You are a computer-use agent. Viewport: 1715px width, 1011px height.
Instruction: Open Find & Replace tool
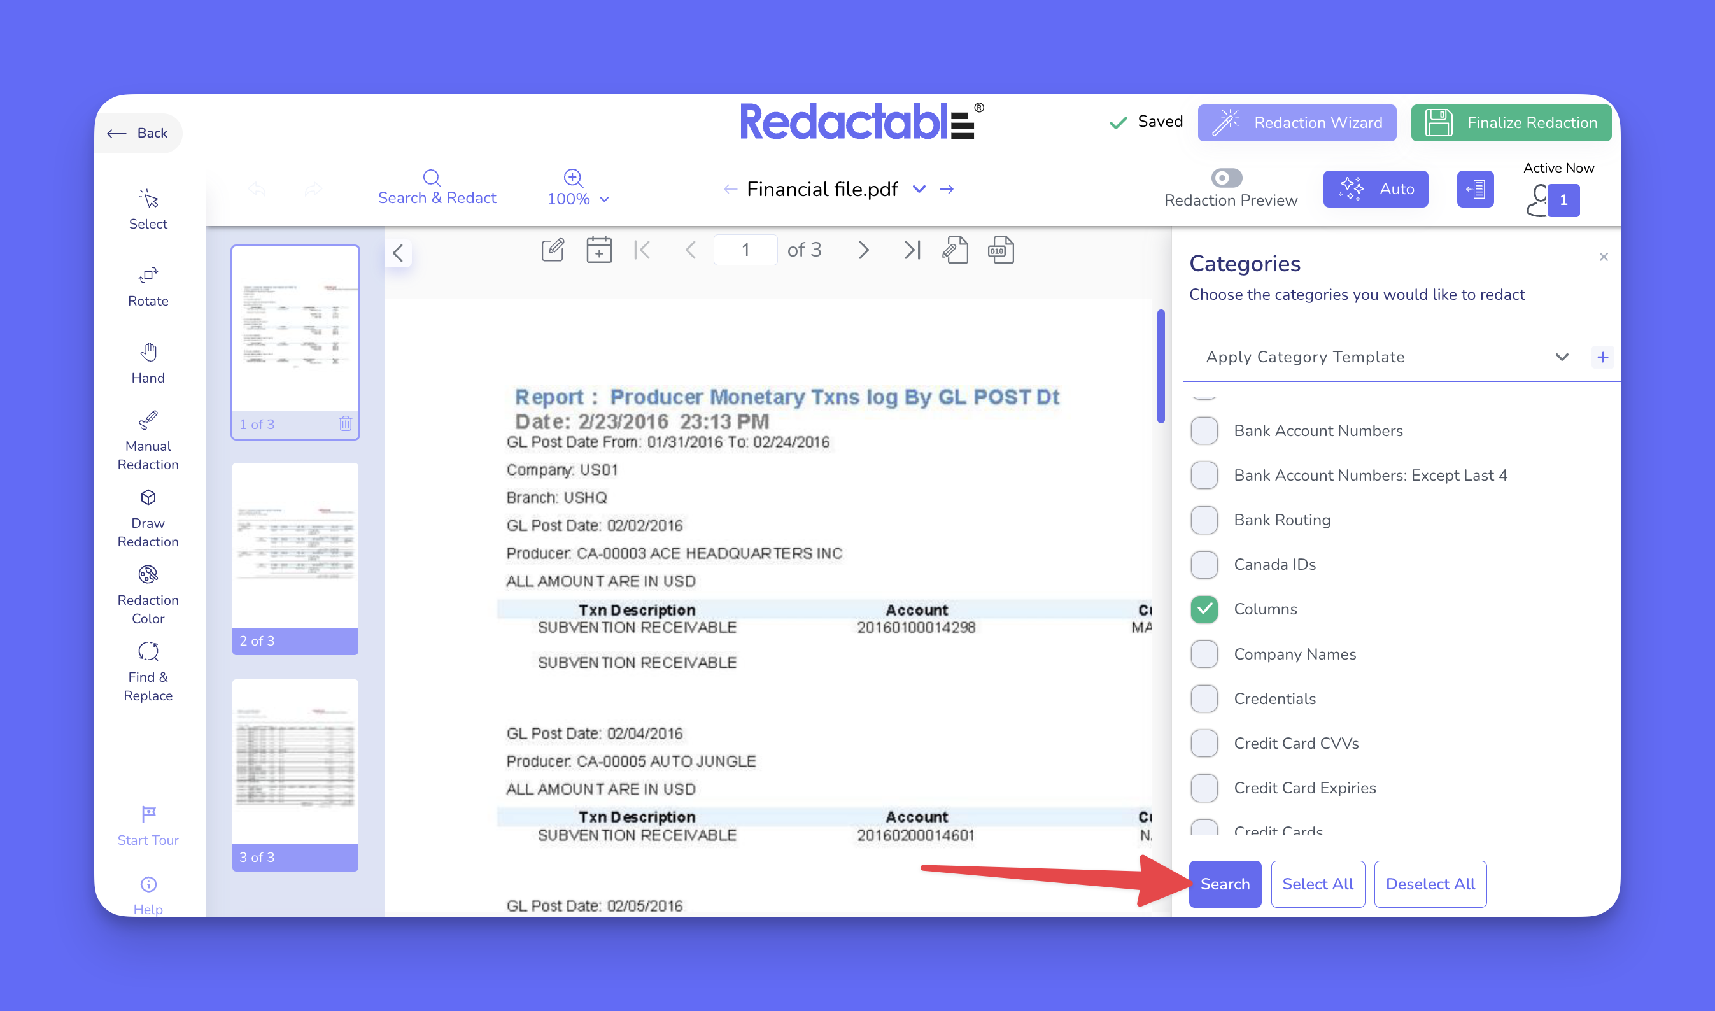[148, 670]
